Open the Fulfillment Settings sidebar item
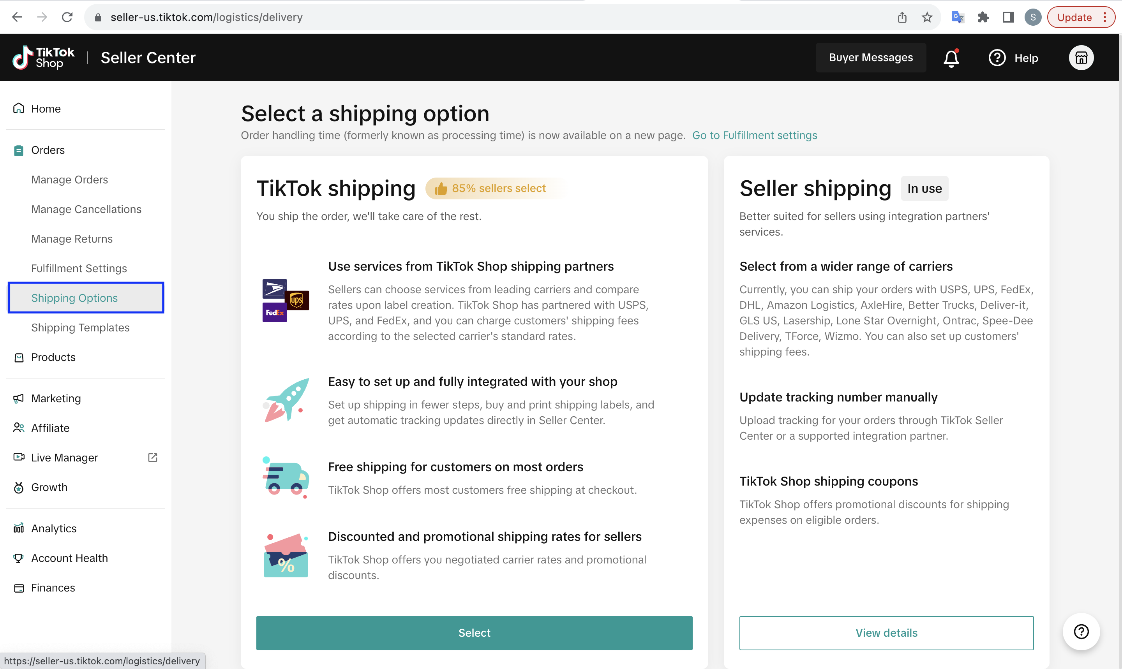This screenshot has width=1122, height=669. click(79, 269)
